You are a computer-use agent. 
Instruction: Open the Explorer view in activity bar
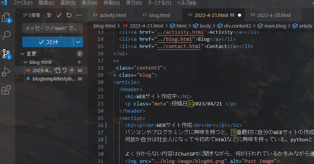(x=6, y=17)
